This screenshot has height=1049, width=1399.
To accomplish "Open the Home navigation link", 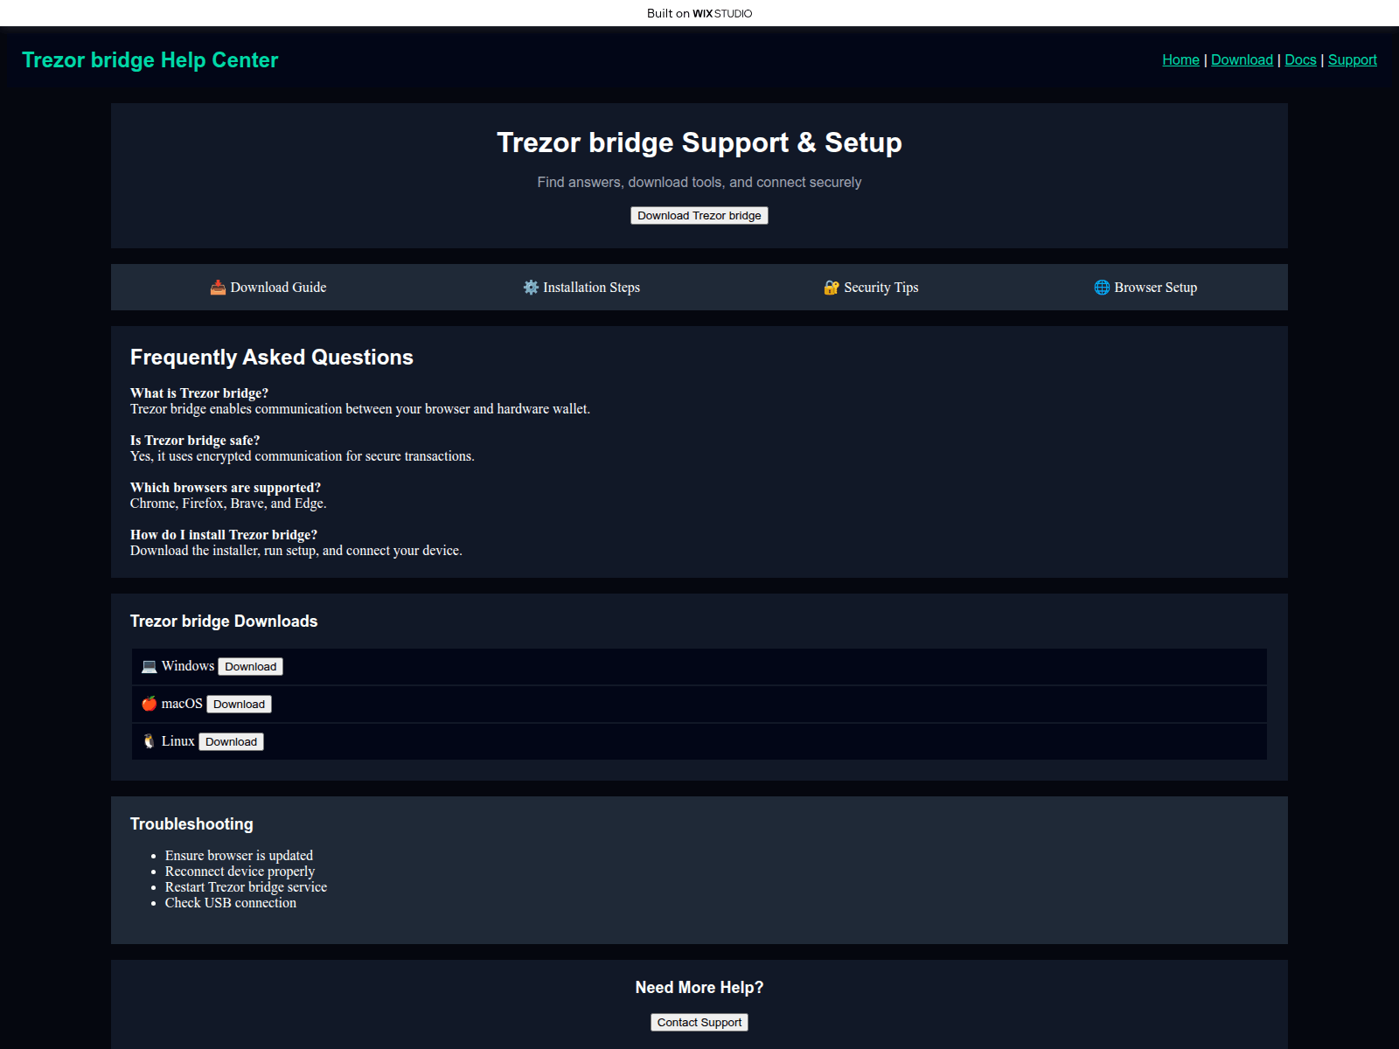I will tap(1180, 59).
